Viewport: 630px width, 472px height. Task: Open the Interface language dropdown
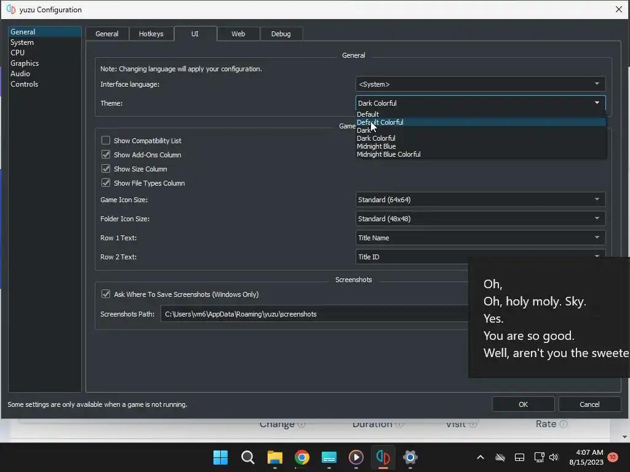[x=480, y=84]
